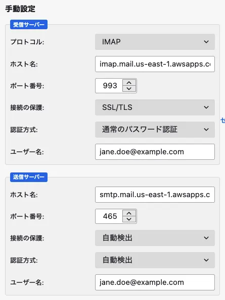The height and width of the screenshot is (300, 225).
Task: Open outgoing 認証方式 自動検出 dropdown
Action: [x=155, y=260]
